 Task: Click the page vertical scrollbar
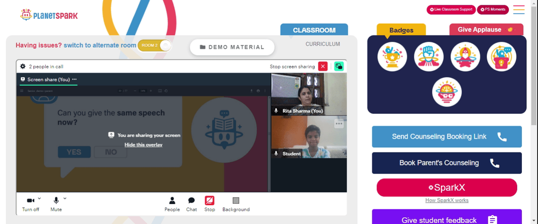pyautogui.click(x=534, y=65)
